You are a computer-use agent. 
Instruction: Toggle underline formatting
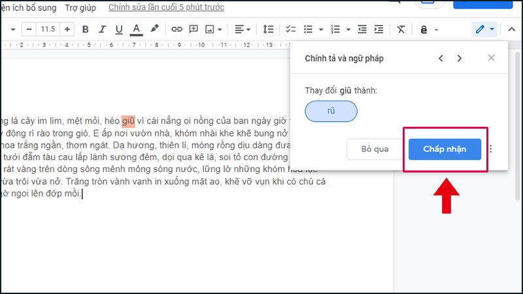click(119, 29)
